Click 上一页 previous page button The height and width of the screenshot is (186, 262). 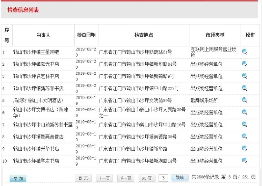(104, 178)
